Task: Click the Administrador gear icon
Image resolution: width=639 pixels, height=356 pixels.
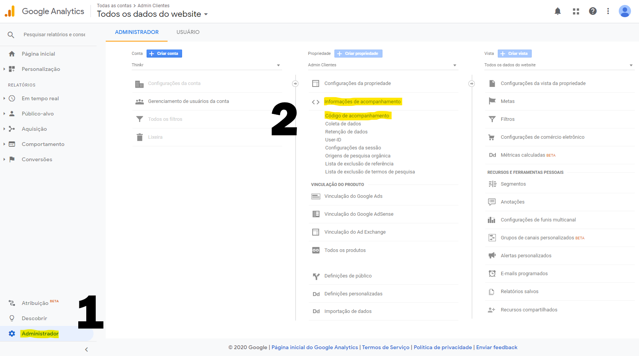Action: [x=12, y=334]
